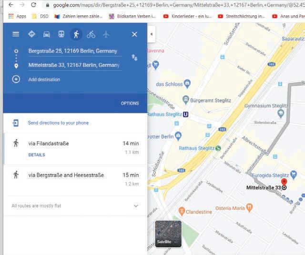Select route via Bergstraße and Heesestraße
The image size is (305, 255).
[75, 180]
